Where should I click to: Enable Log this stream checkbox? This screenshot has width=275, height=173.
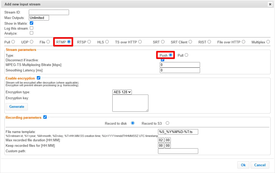pos(32,28)
